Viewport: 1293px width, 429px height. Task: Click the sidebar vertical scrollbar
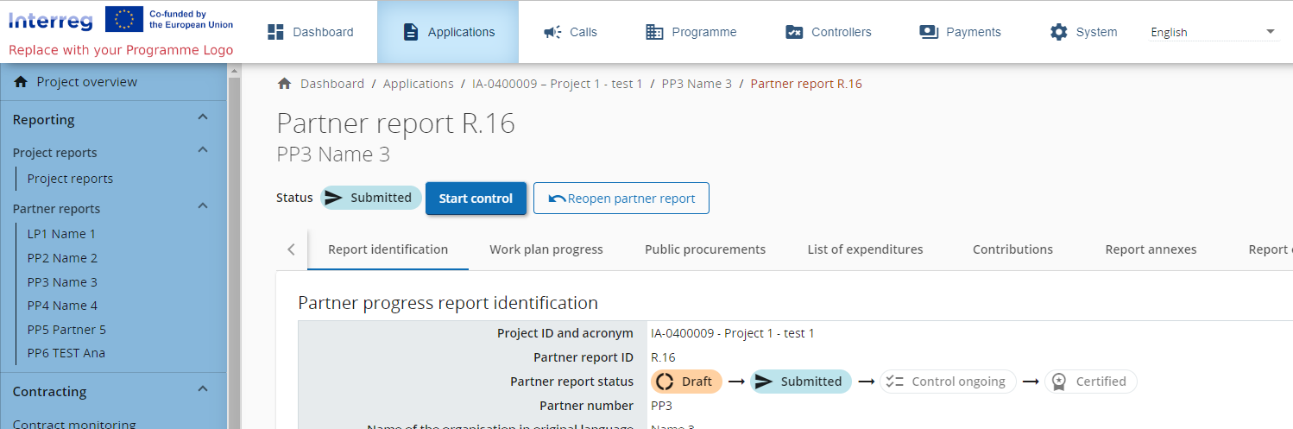pyautogui.click(x=233, y=250)
